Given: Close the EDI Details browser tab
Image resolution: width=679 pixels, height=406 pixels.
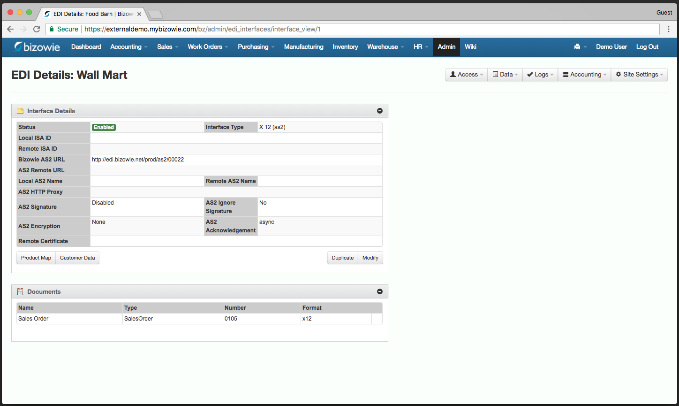Looking at the screenshot, I should click(x=139, y=14).
